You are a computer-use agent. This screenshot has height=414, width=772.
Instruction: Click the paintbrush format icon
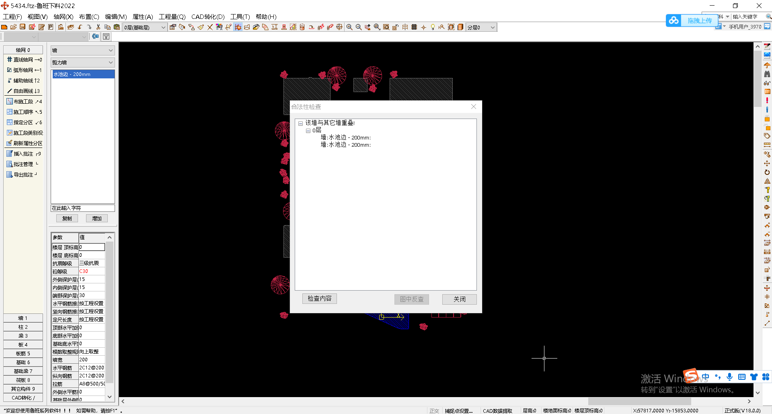coord(201,27)
